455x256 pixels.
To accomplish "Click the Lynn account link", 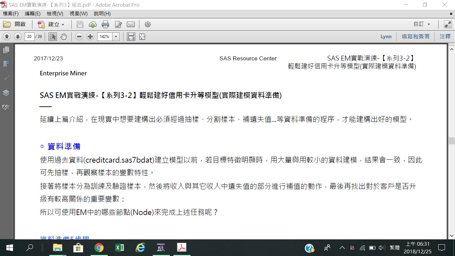I will [x=386, y=36].
